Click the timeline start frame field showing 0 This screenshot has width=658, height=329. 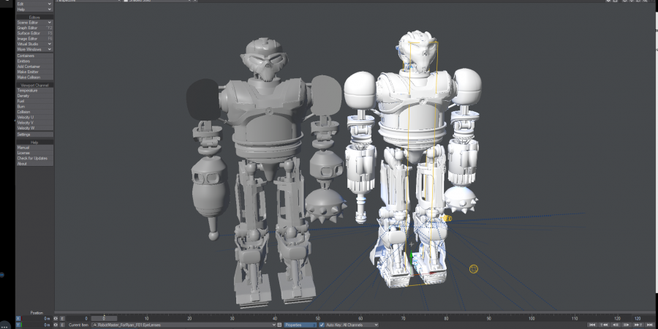click(78, 319)
